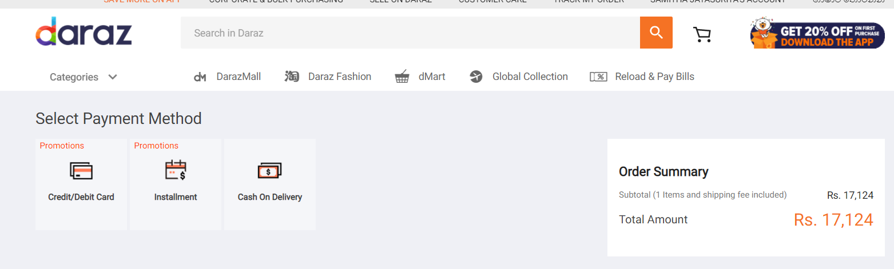This screenshot has height=269, width=894.
Task: Open the Categories menu label
Action: point(74,77)
